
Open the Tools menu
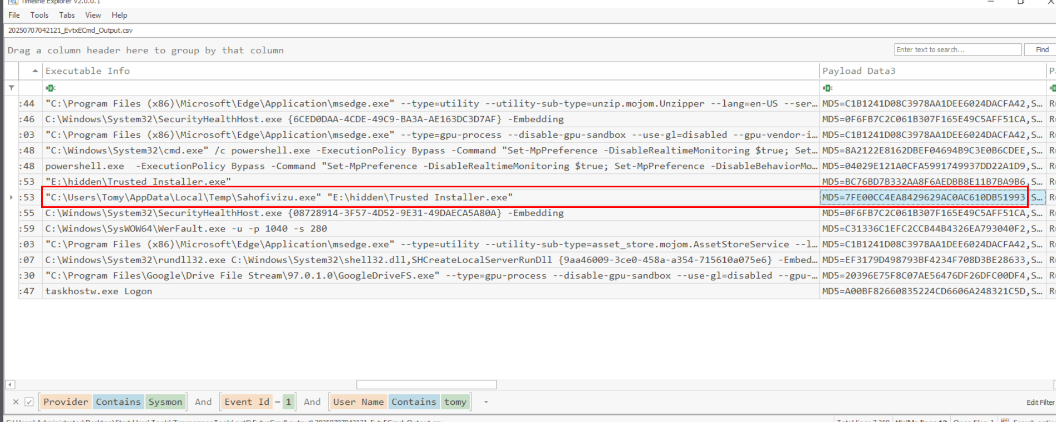pos(39,15)
